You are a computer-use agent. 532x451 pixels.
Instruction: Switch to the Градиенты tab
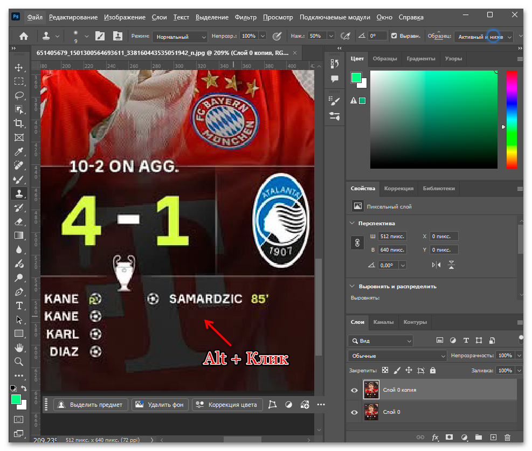tap(421, 59)
